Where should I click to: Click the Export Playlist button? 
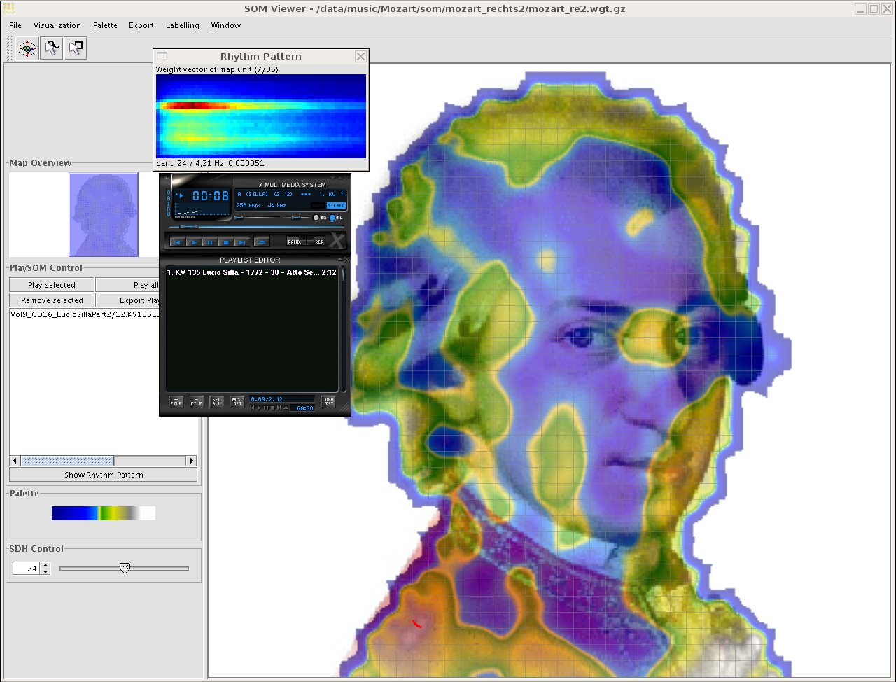point(128,300)
